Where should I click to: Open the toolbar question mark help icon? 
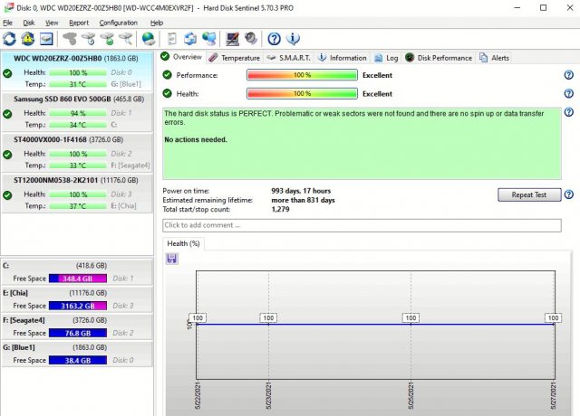pyautogui.click(x=274, y=39)
